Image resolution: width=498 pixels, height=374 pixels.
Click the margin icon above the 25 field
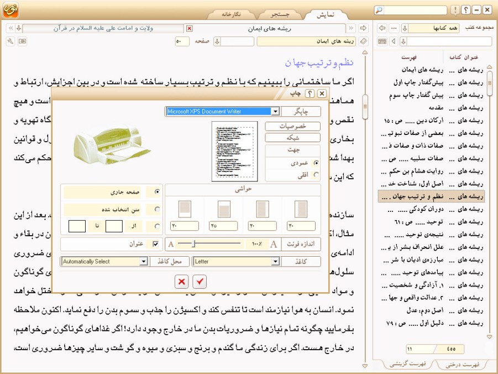coord(224,209)
